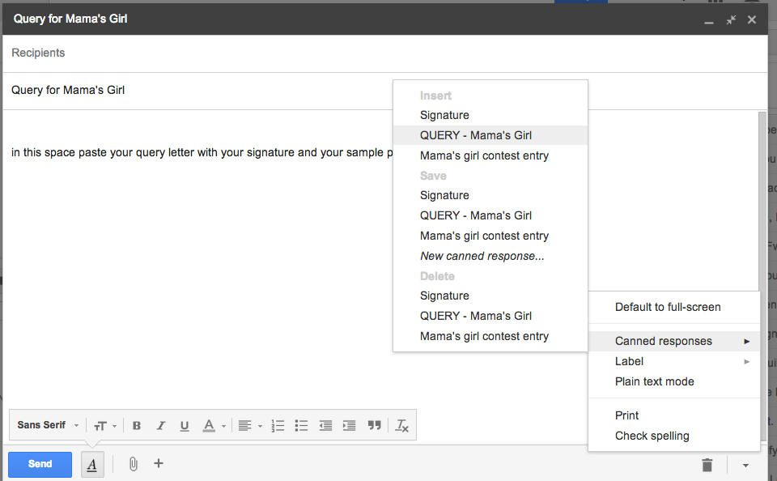Run Check spelling
This screenshot has width=777, height=481.
click(x=674, y=436)
